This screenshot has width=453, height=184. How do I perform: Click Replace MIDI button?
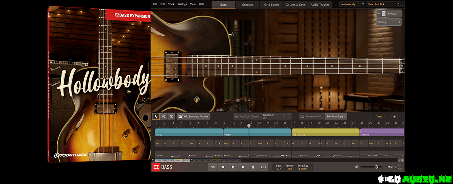tap(312, 117)
